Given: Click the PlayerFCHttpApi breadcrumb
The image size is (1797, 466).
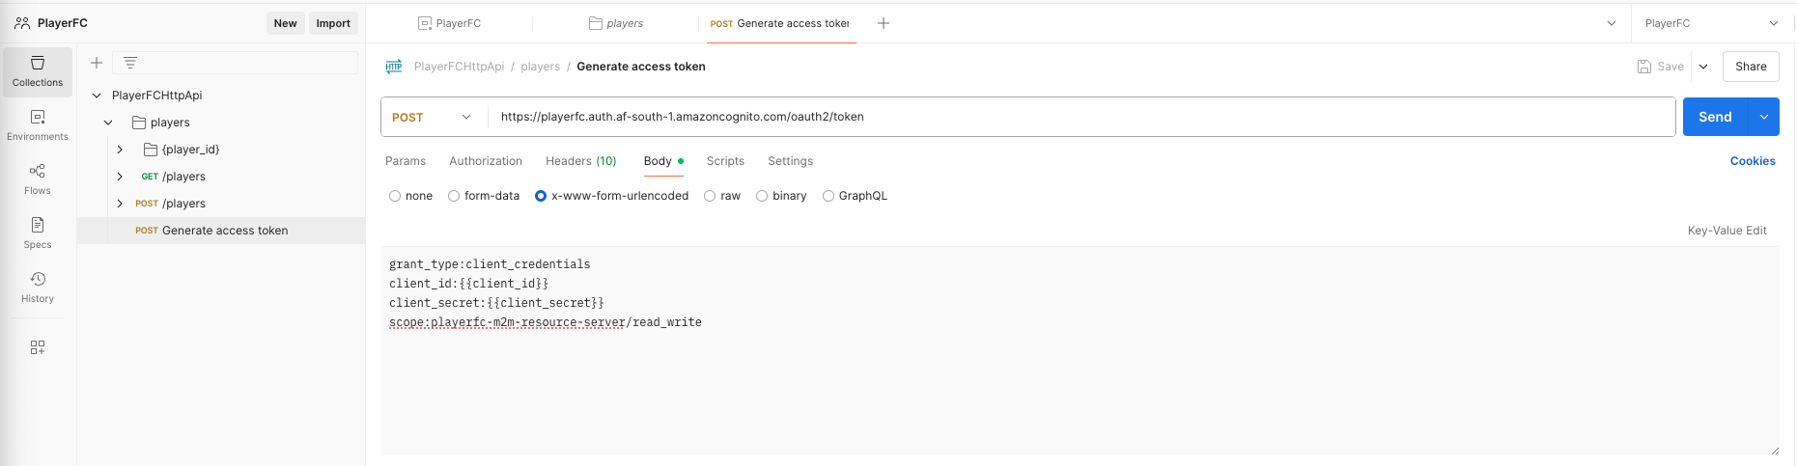Looking at the screenshot, I should [x=460, y=67].
